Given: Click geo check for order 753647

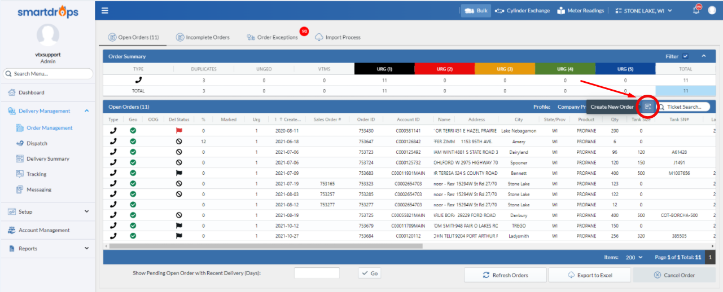Looking at the screenshot, I should (x=133, y=141).
